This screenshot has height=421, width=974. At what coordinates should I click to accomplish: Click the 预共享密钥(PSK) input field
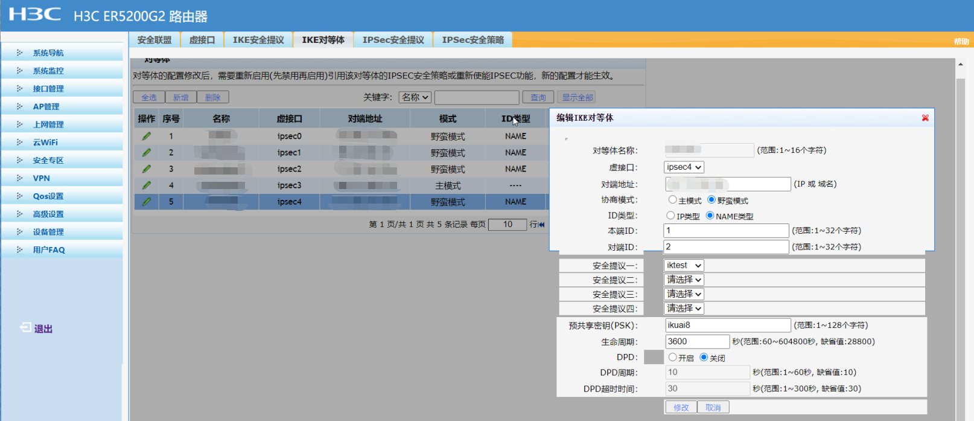728,326
